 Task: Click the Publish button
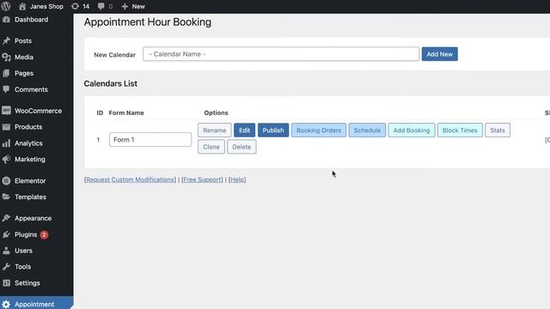[273, 130]
